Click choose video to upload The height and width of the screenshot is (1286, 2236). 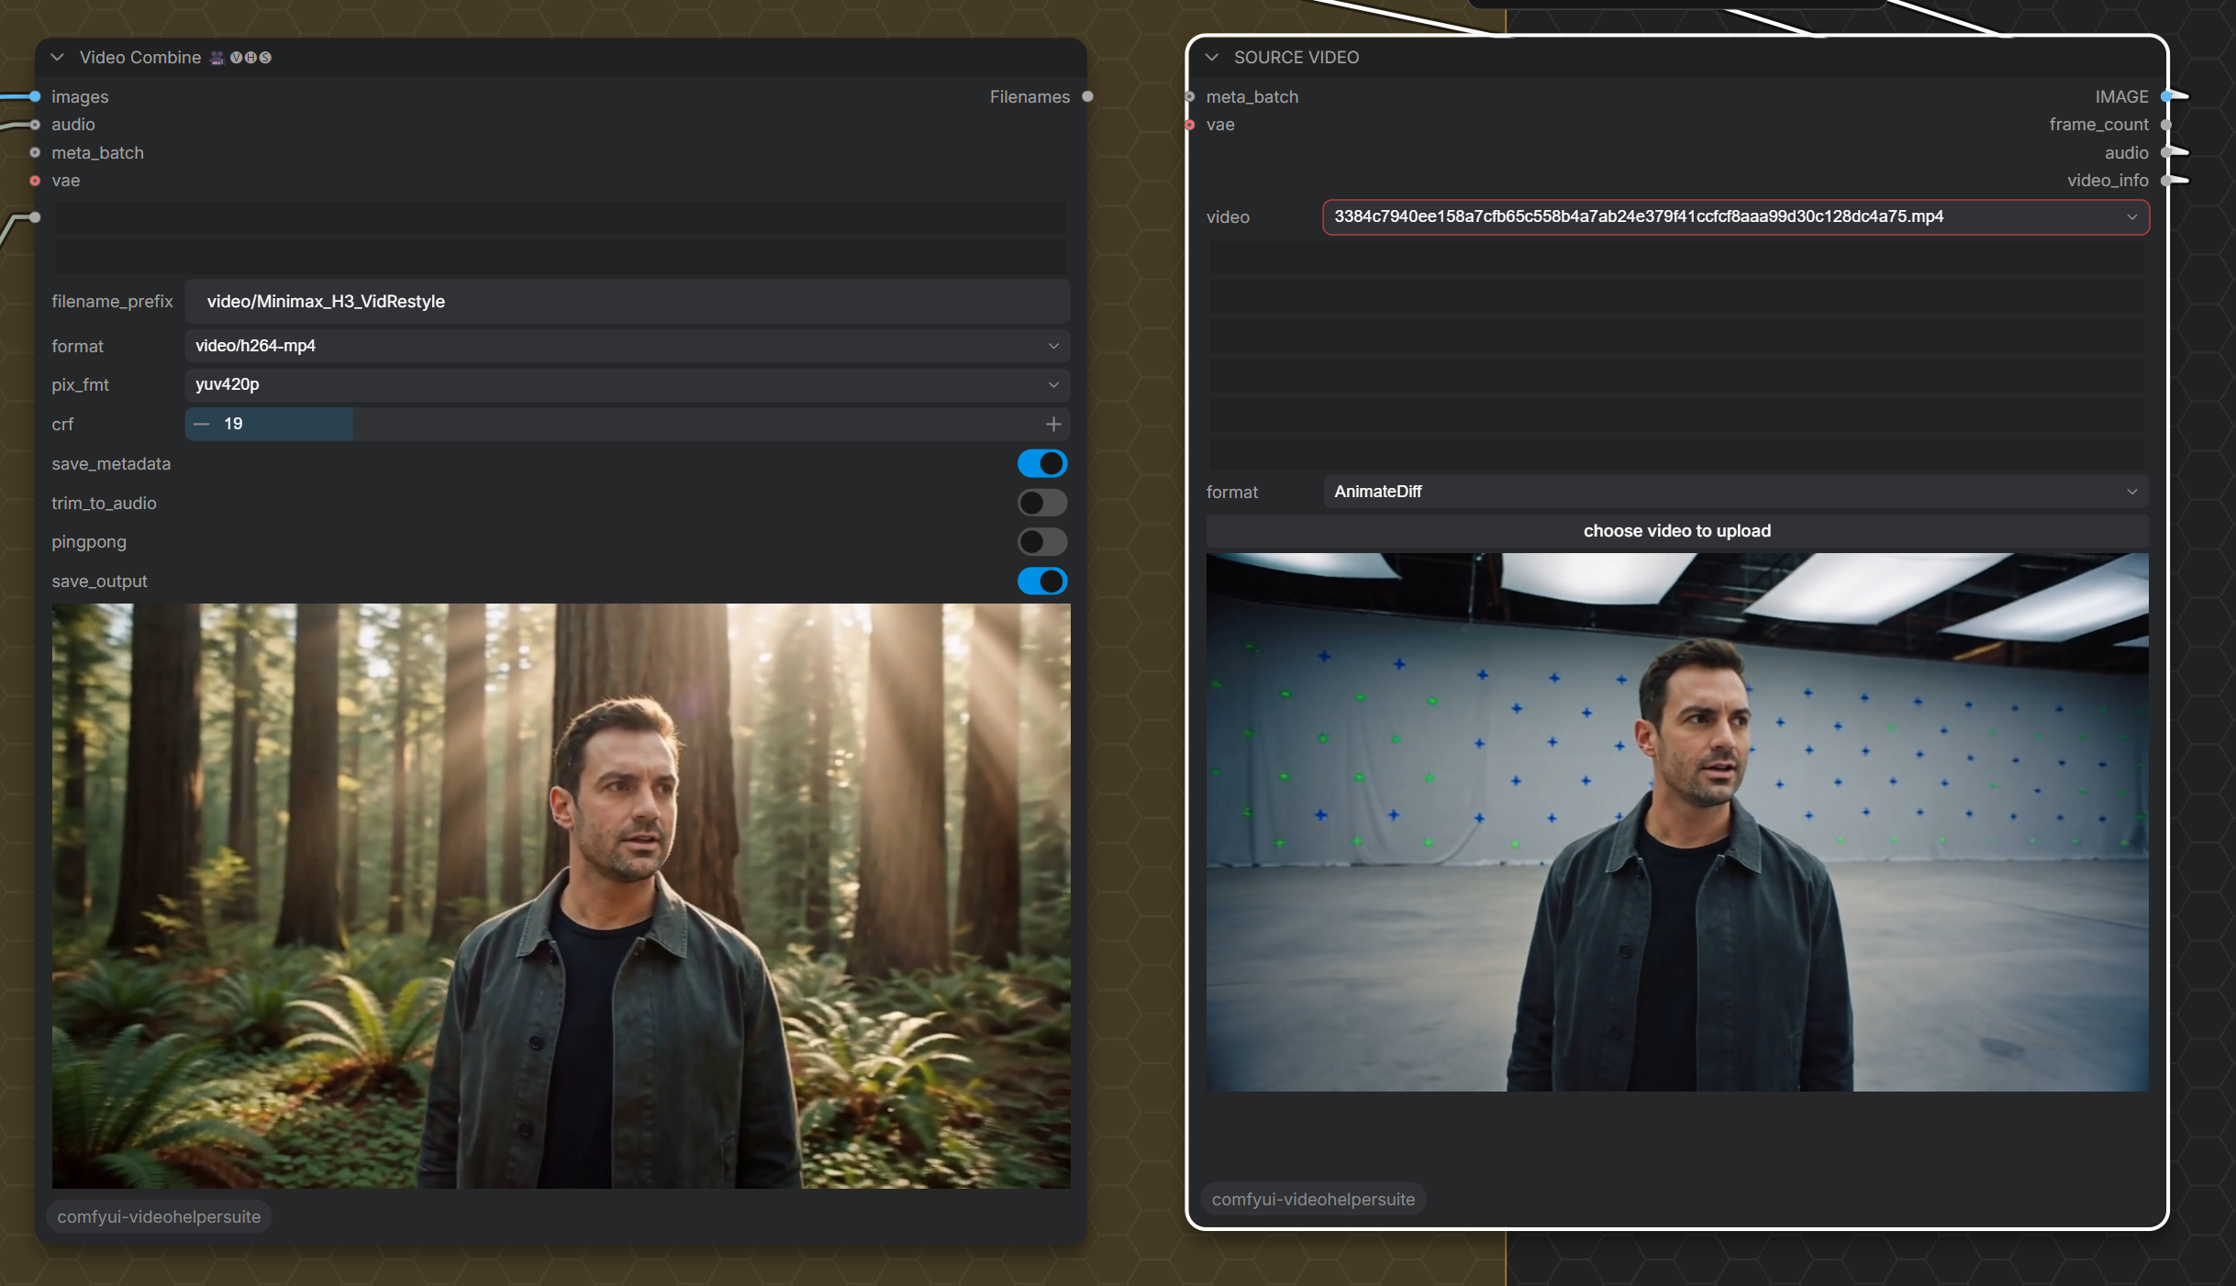[x=1677, y=531]
